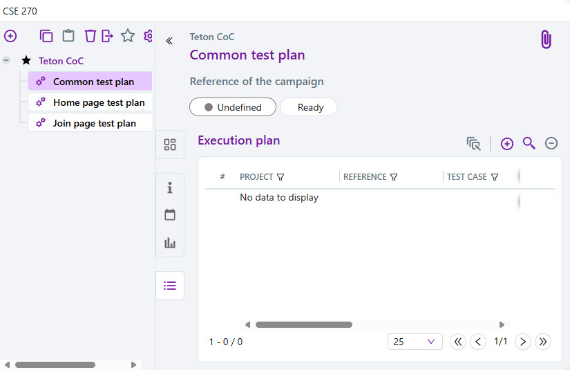Open the Home page test plan
The width and height of the screenshot is (570, 370).
tap(99, 102)
